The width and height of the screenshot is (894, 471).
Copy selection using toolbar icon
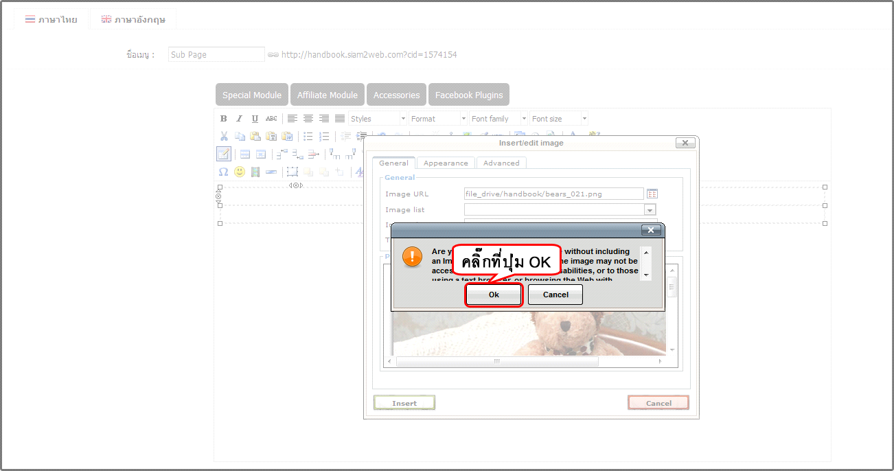click(x=240, y=137)
